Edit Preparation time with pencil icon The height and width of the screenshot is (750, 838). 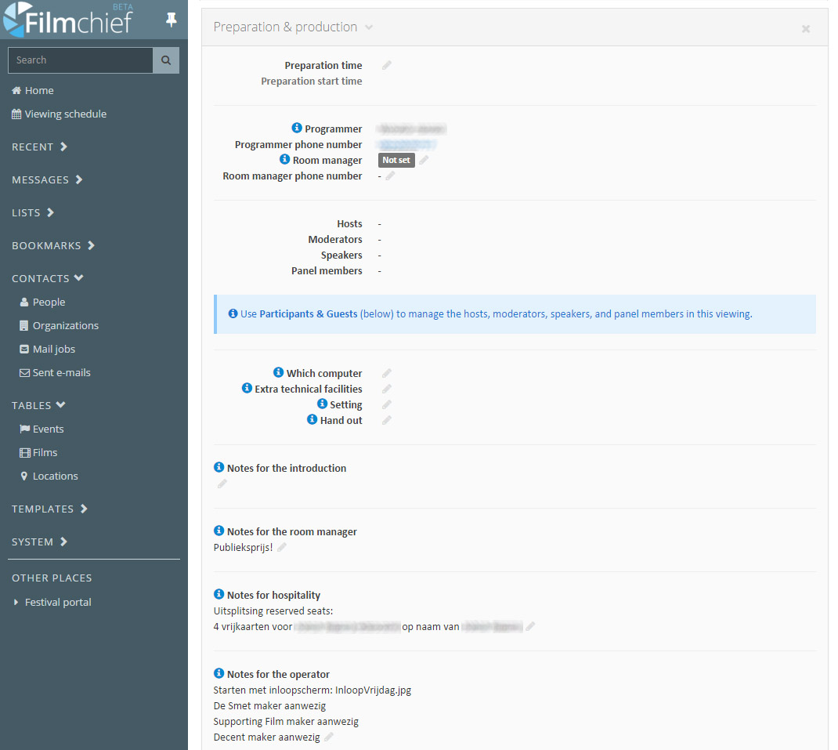point(386,66)
